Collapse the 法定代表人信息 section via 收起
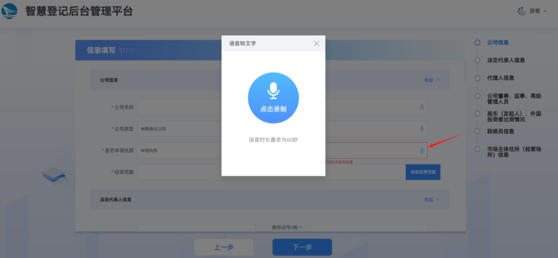 431,200
